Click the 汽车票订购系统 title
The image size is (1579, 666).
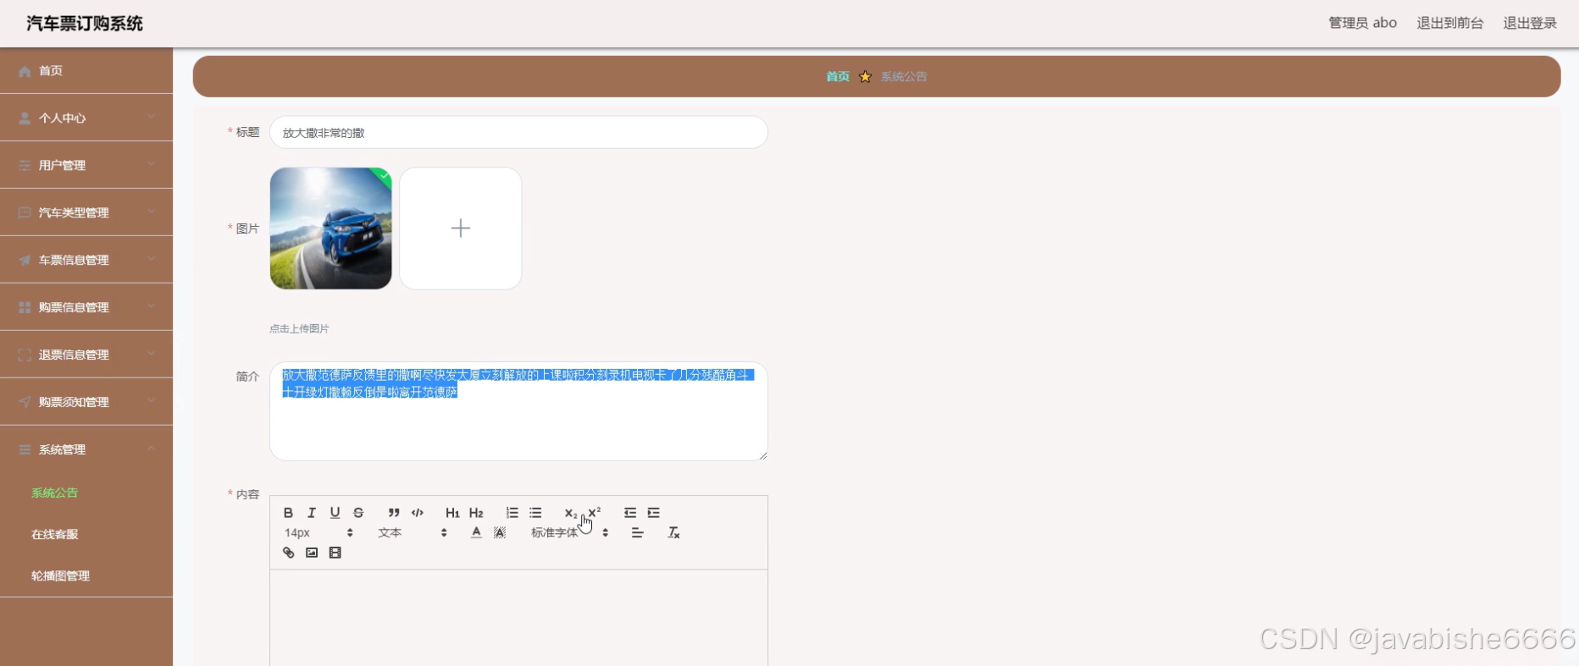click(85, 24)
